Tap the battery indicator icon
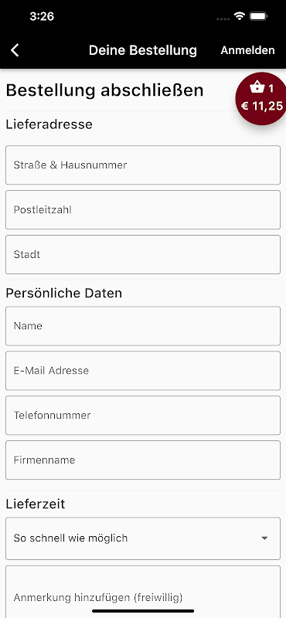The width and height of the screenshot is (286, 618). click(259, 16)
